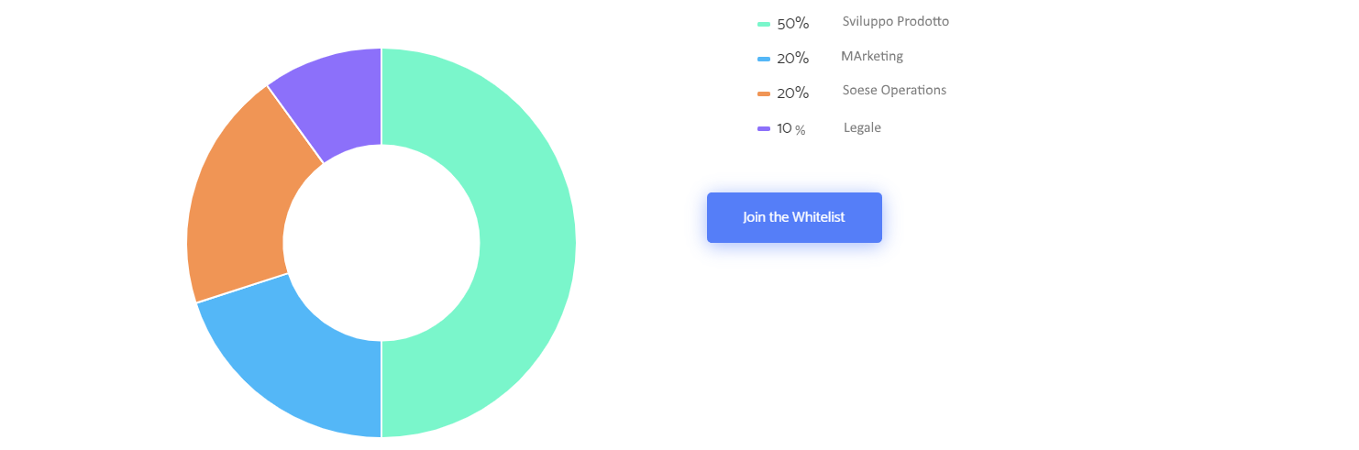Click the 50% value in the legend

[x=793, y=24]
